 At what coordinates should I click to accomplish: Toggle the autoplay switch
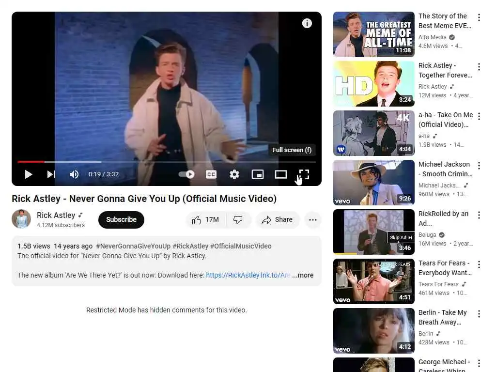(186, 174)
